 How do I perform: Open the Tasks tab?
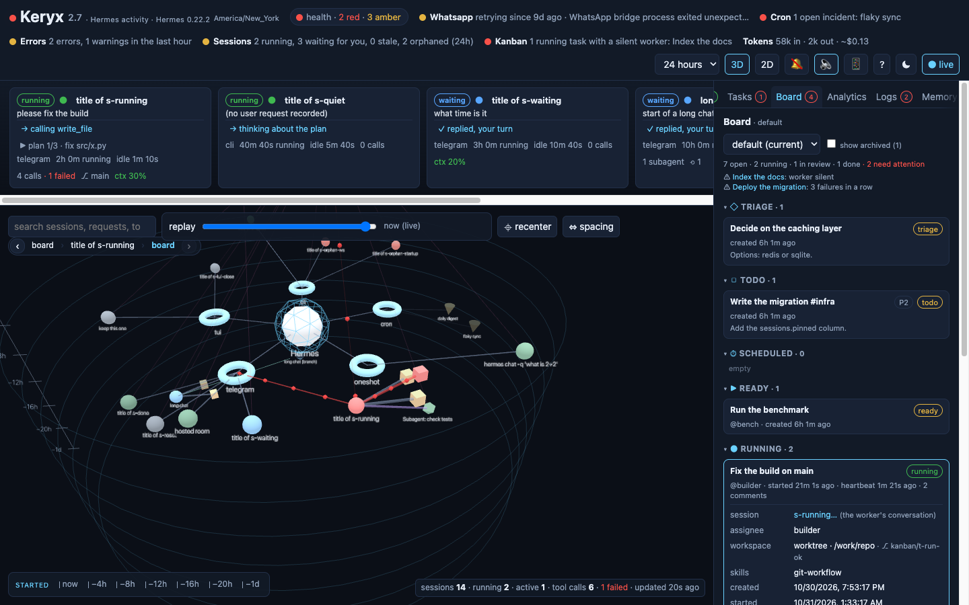[x=746, y=97]
